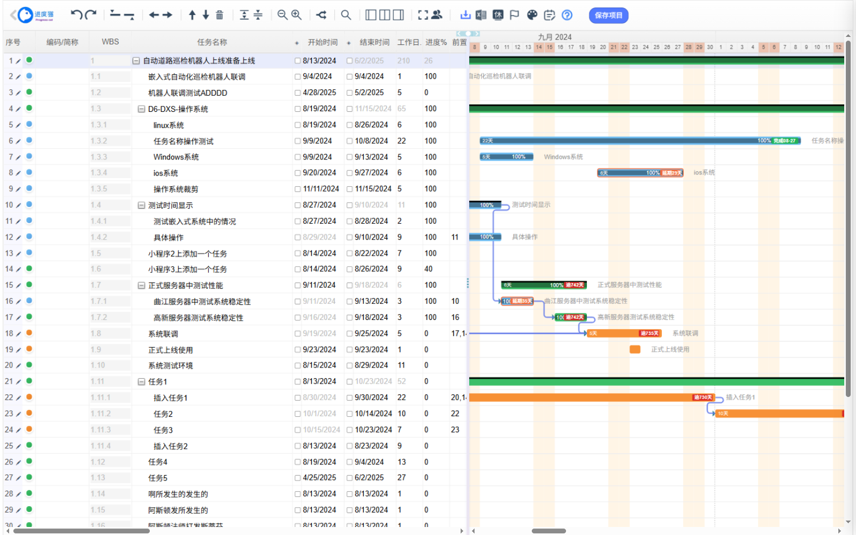This screenshot has height=535, width=856.
Task: Indent the task with right arrow
Action: [x=167, y=15]
